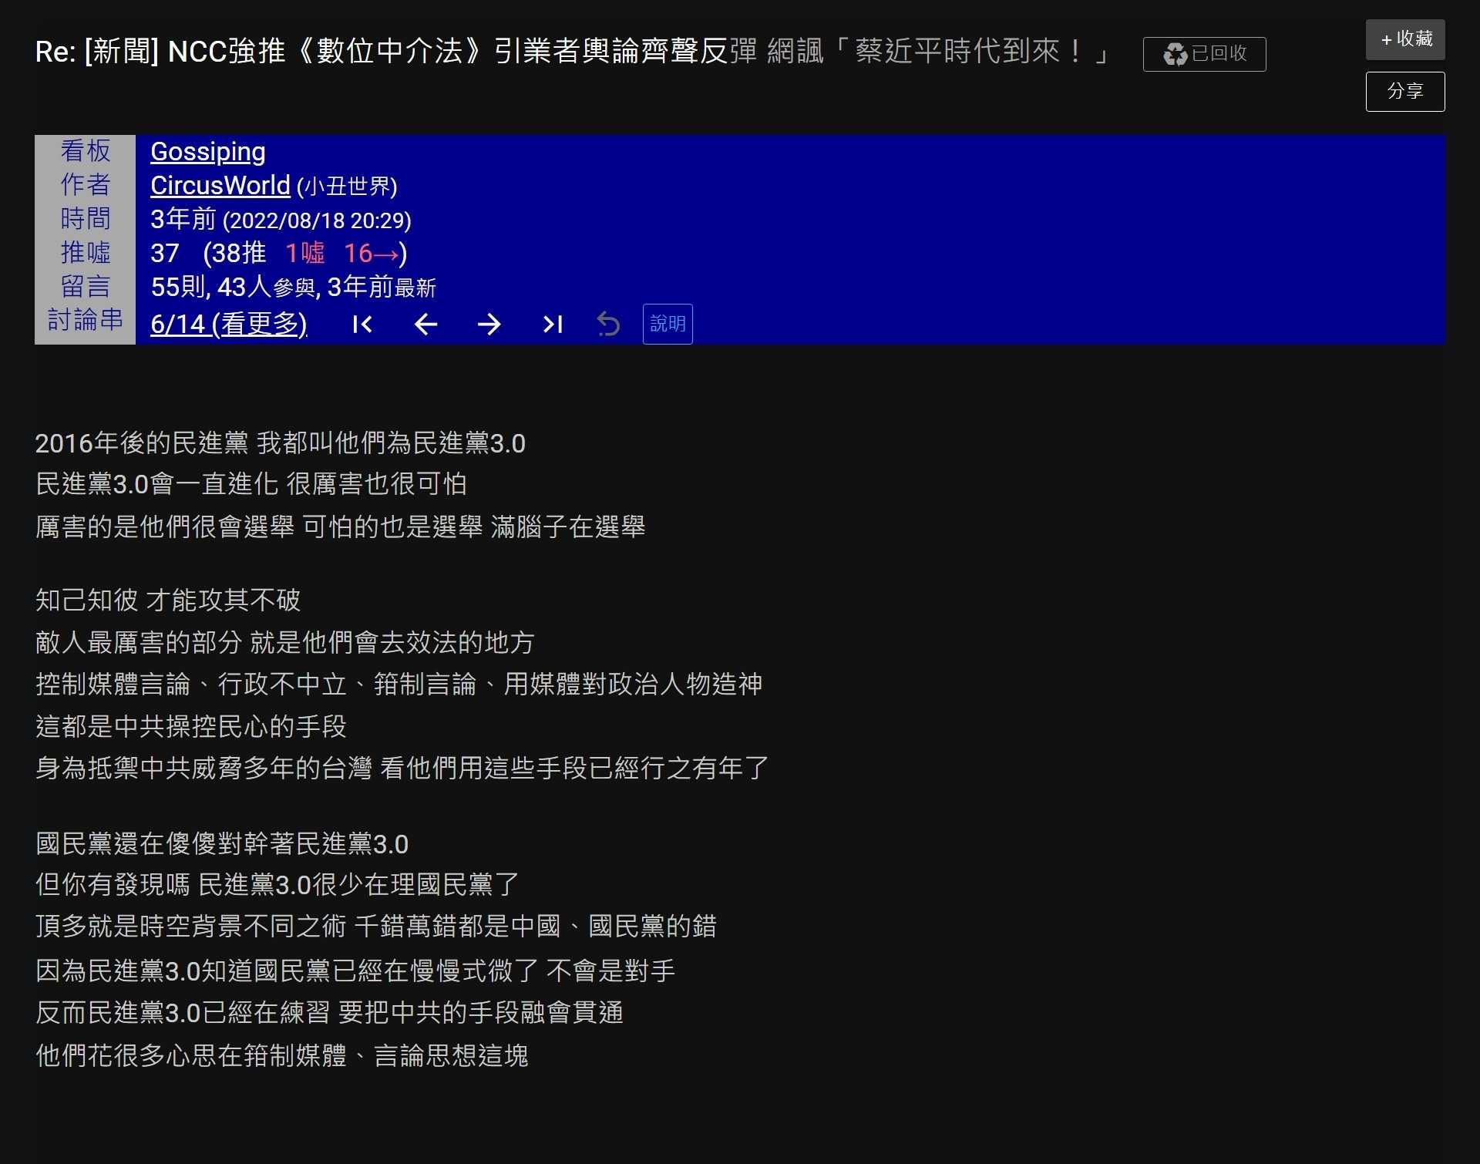Click the recycle 已回收 badge
Viewport: 1480px width, 1164px height.
click(1204, 54)
